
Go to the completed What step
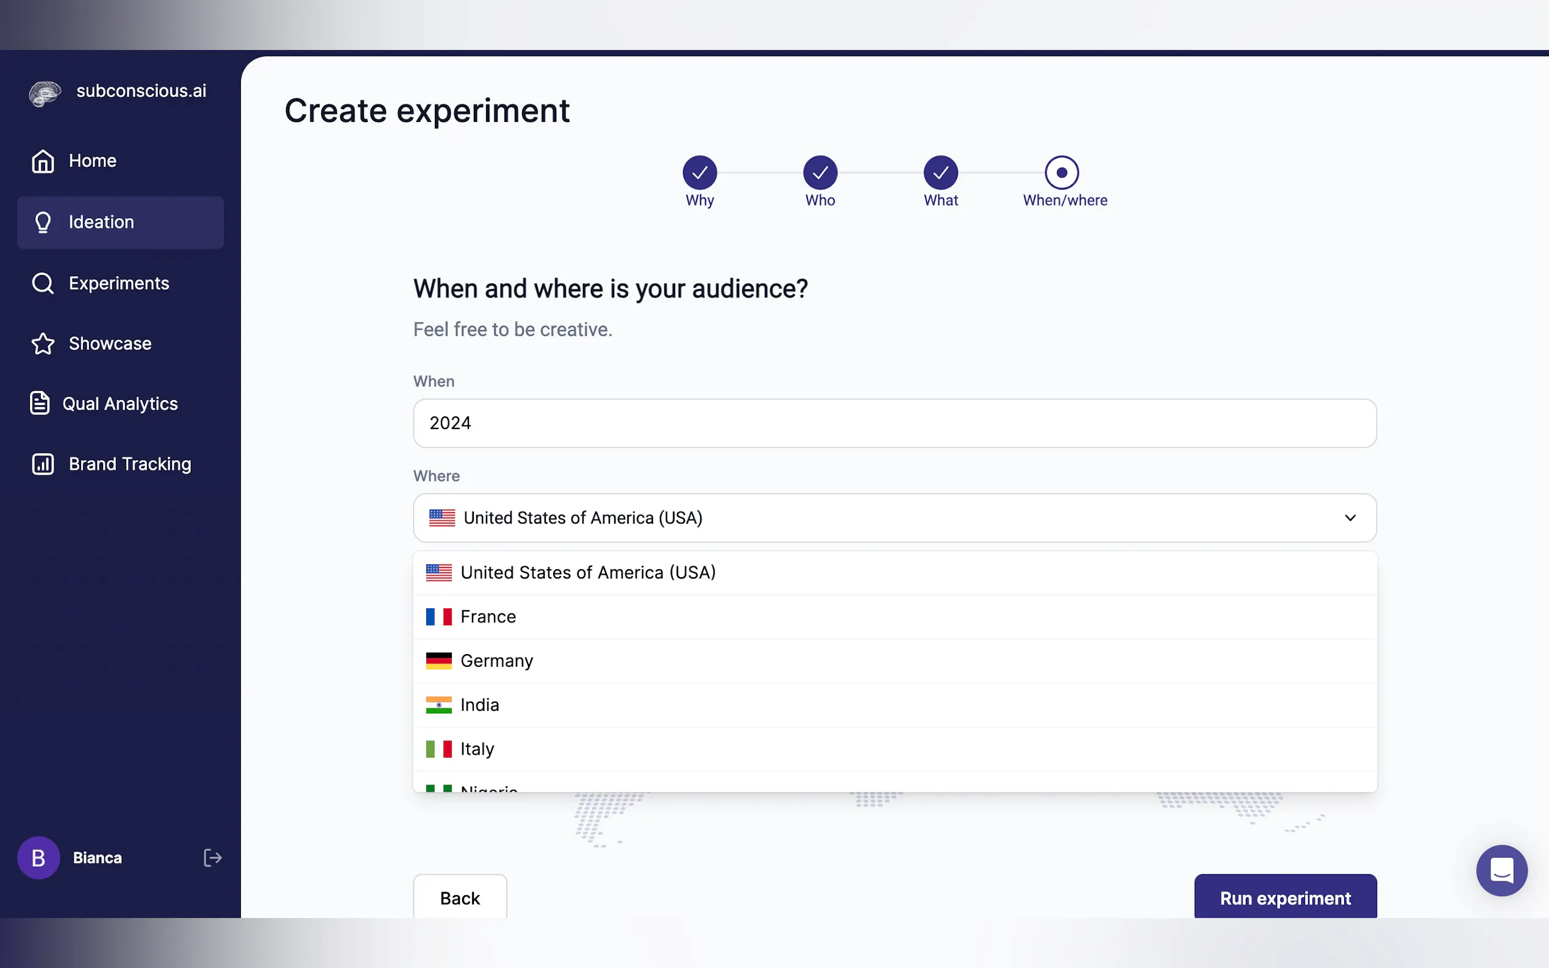(x=940, y=173)
